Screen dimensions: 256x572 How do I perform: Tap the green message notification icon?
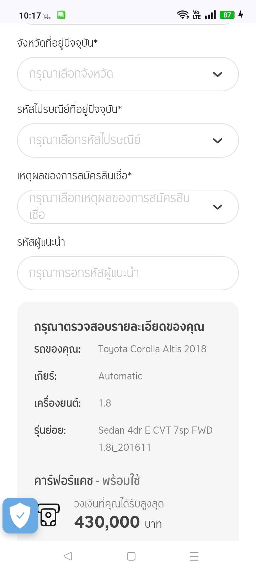click(x=61, y=15)
